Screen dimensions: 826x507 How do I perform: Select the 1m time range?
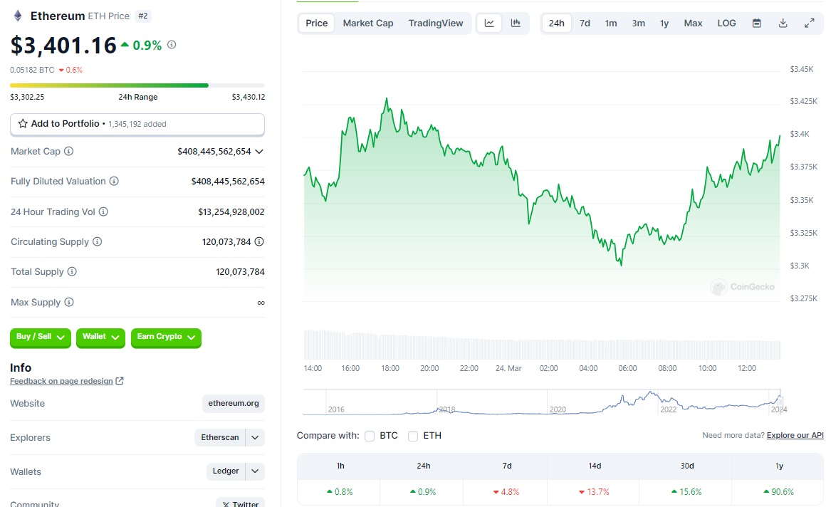pos(610,23)
